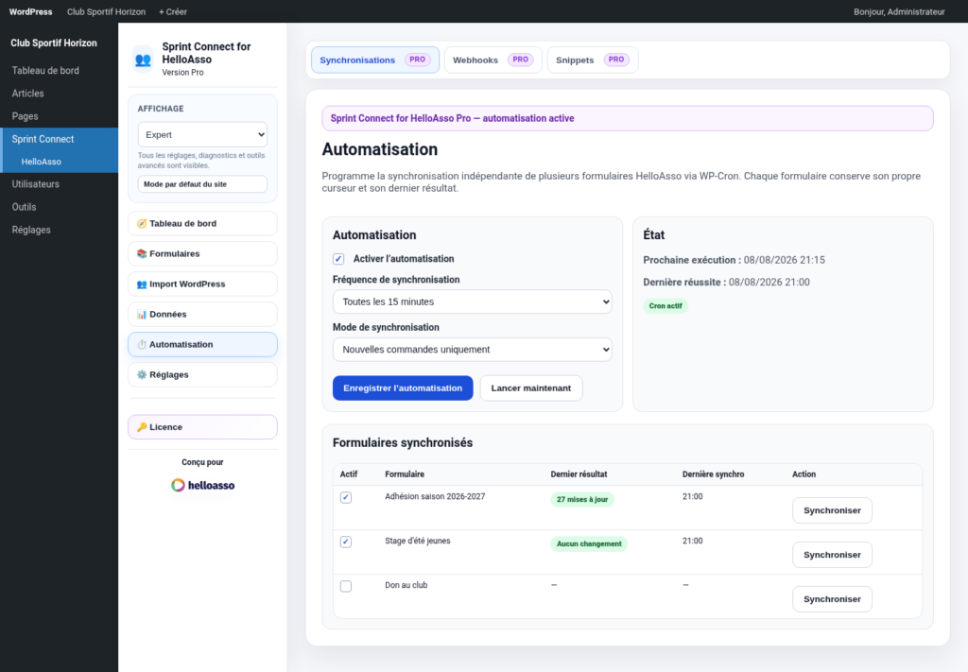Click the Sprint Connect Pro automatisation active banner
Image resolution: width=968 pixels, height=672 pixels.
pos(628,118)
